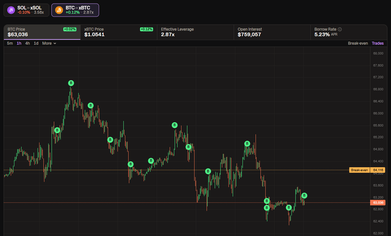Viewport: 391px width, 236px height.
Task: Click the 66,000 price axis label
Action: tap(378, 113)
